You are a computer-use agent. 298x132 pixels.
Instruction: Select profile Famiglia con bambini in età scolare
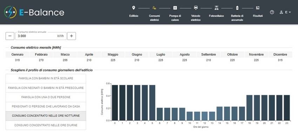pos(46,78)
